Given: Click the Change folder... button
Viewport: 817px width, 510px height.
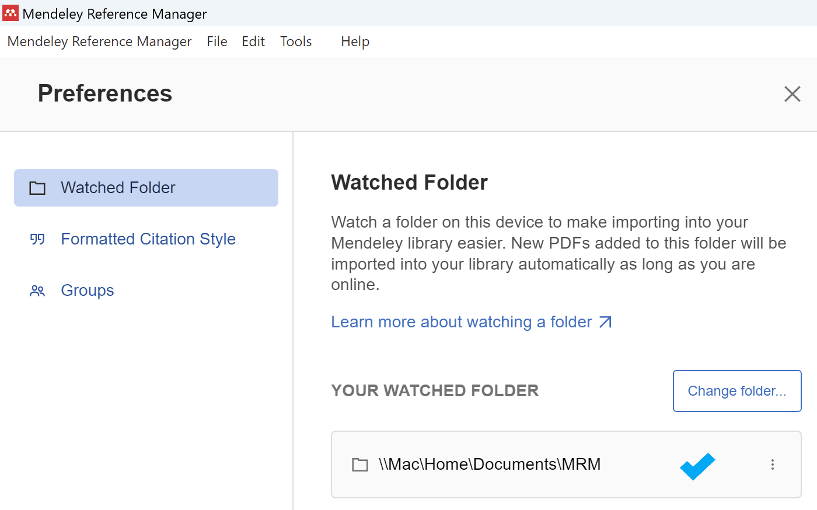Looking at the screenshot, I should pos(737,391).
